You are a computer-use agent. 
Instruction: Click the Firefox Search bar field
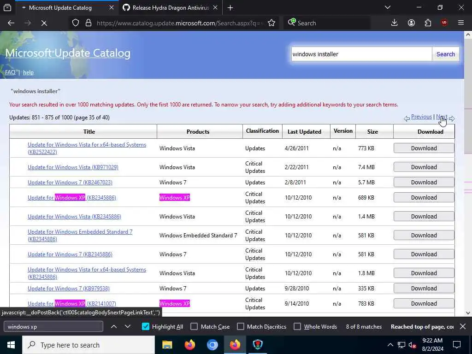click(327, 23)
